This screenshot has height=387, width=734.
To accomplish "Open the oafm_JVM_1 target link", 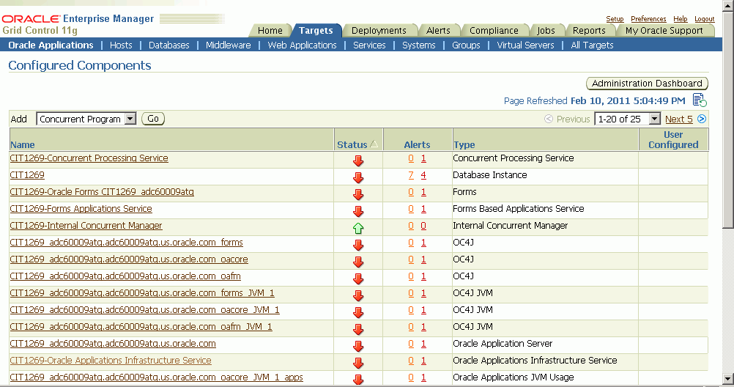I will tap(141, 327).
